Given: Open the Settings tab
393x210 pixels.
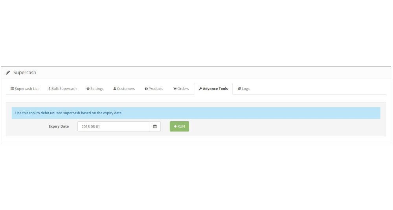Looking at the screenshot, I should point(95,89).
